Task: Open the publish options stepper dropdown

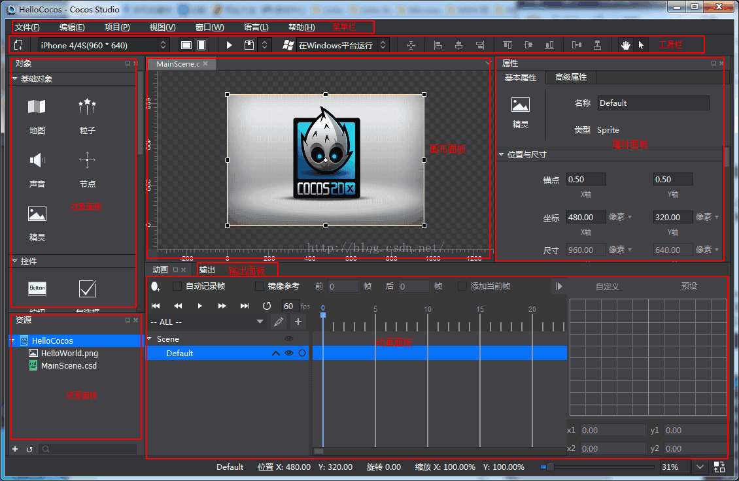Action: tap(264, 44)
